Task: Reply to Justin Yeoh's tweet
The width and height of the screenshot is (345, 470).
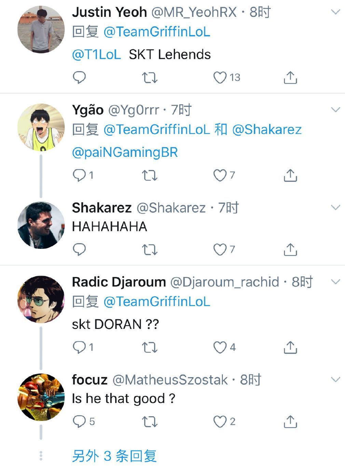Action: (79, 77)
